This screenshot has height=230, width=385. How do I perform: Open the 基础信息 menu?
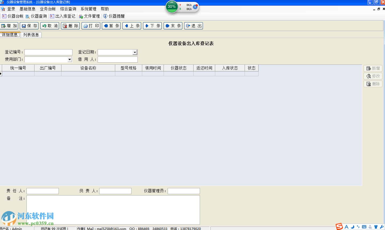(x=28, y=9)
